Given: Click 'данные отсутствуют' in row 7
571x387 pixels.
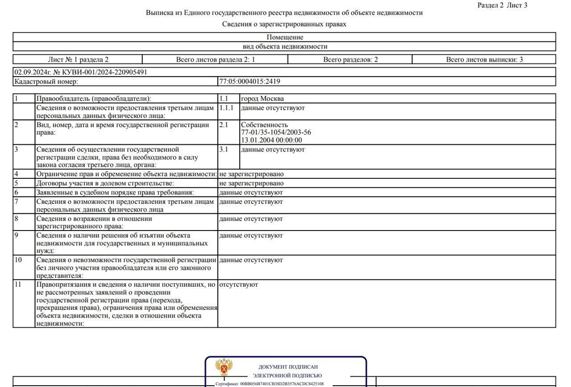Looking at the screenshot, I should click(x=251, y=202).
